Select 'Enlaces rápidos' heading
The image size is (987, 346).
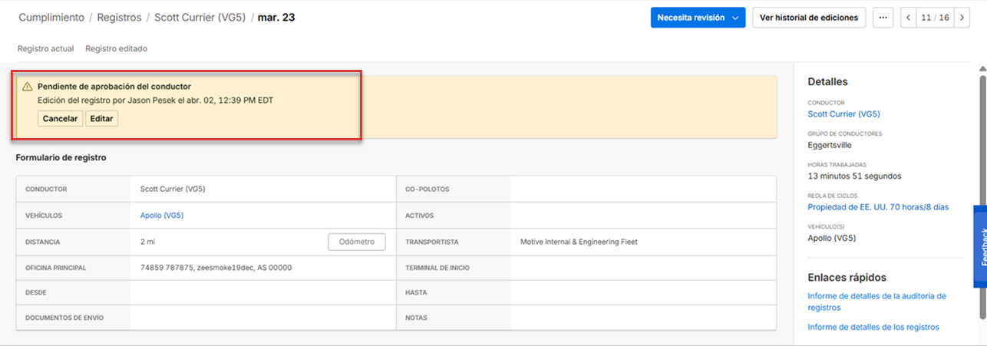pos(847,278)
